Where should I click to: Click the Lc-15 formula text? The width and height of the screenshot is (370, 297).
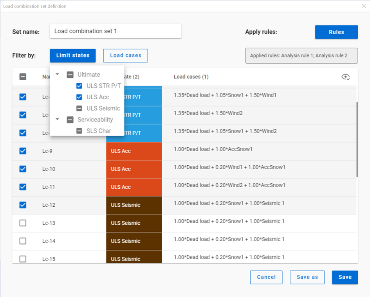click(x=229, y=257)
